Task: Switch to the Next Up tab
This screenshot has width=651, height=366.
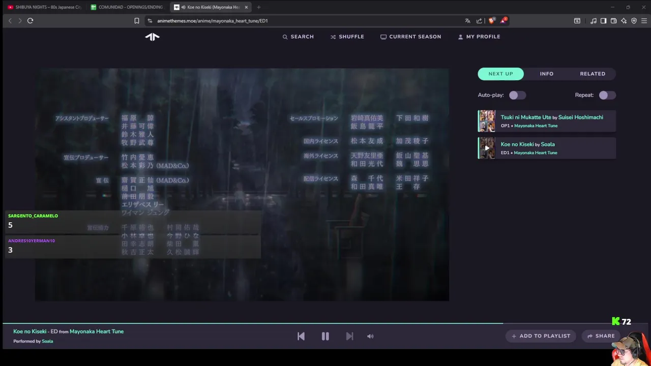Action: coord(501,74)
